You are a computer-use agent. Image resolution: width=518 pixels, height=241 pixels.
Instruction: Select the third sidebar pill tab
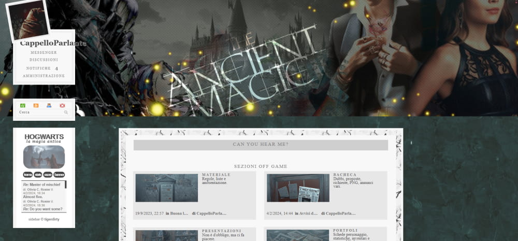coord(48,175)
